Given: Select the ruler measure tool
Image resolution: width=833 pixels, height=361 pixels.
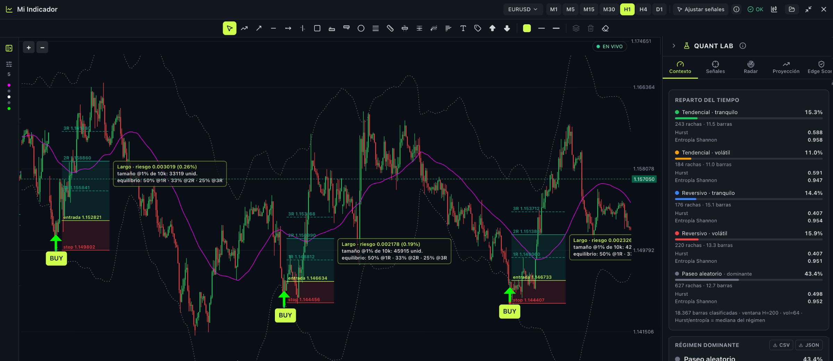Looking at the screenshot, I should tap(390, 28).
